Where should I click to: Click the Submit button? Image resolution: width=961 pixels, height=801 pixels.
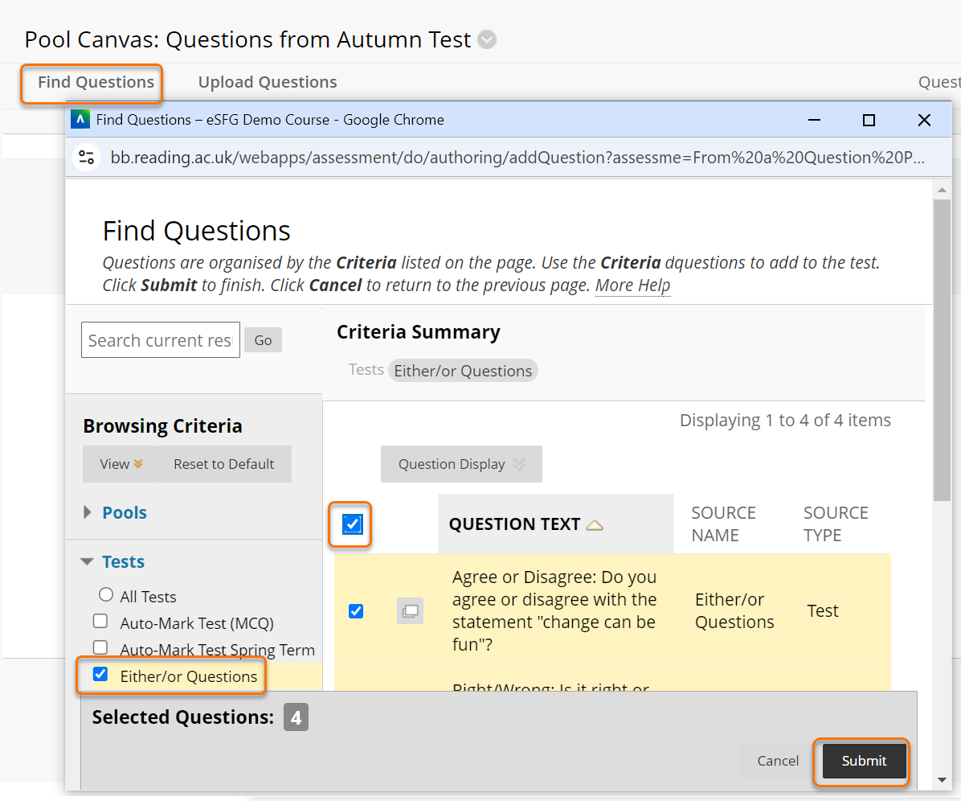pyautogui.click(x=864, y=761)
